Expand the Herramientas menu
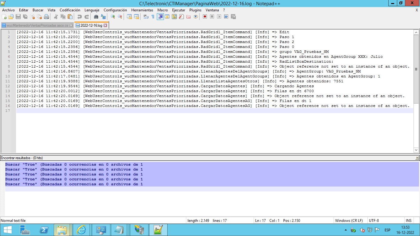 click(142, 10)
